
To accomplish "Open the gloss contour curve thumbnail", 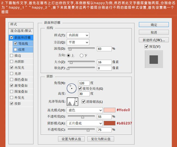I will click(x=71, y=102).
